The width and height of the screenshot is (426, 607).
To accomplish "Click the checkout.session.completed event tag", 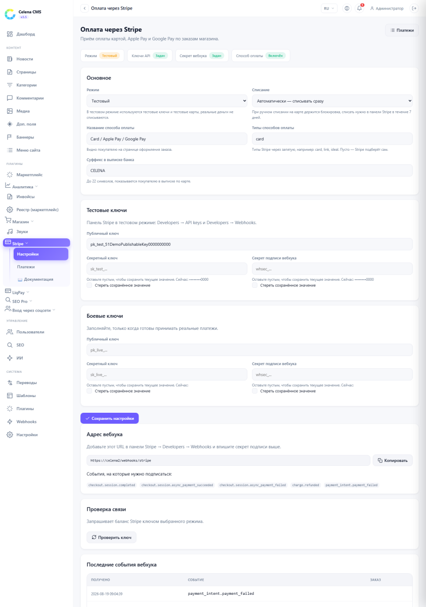I will click(112, 485).
